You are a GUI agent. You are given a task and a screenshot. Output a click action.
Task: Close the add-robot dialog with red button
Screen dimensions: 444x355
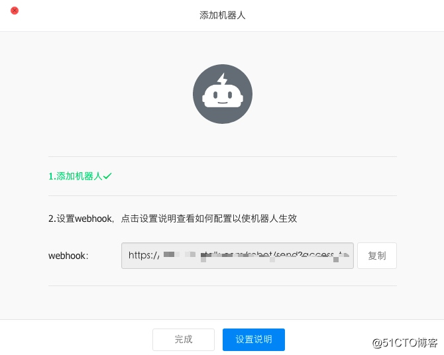pyautogui.click(x=15, y=11)
